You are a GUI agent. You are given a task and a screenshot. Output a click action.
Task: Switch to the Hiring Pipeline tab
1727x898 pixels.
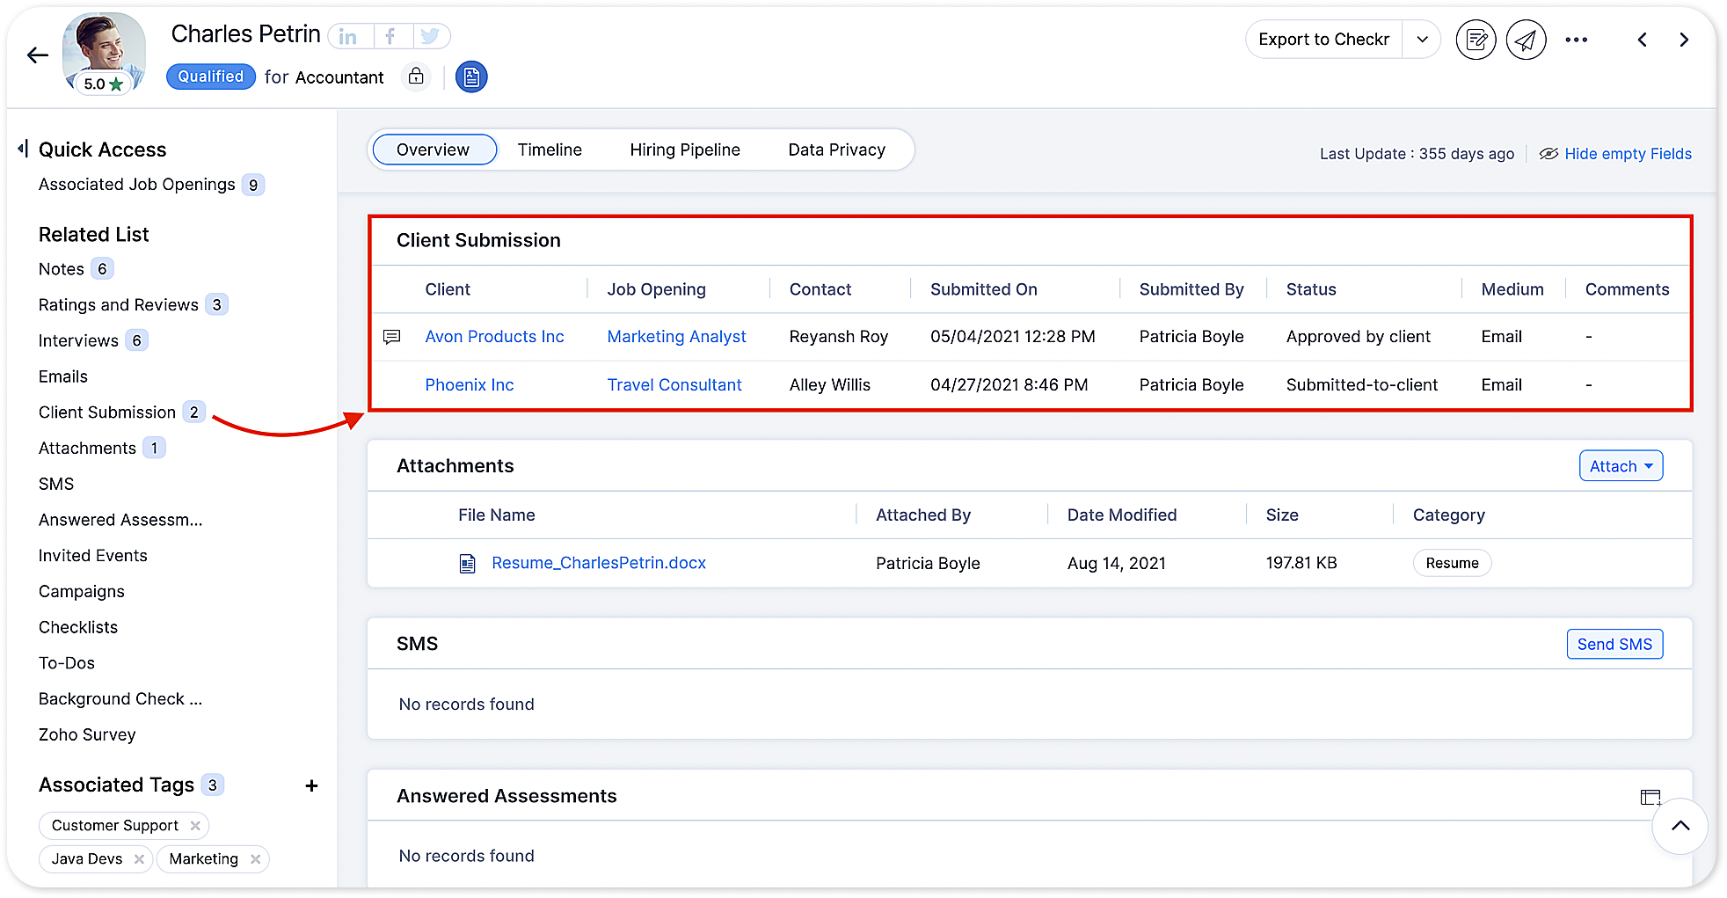click(x=684, y=150)
